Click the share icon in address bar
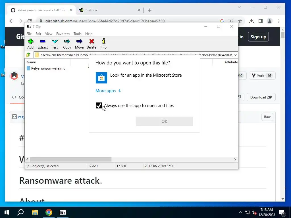Viewport: 291px width, 218px height. (x=231, y=21)
